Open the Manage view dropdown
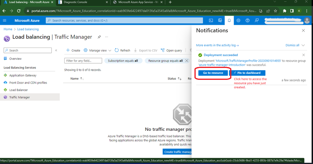Screen dimensions: 313x164 pos(97,50)
